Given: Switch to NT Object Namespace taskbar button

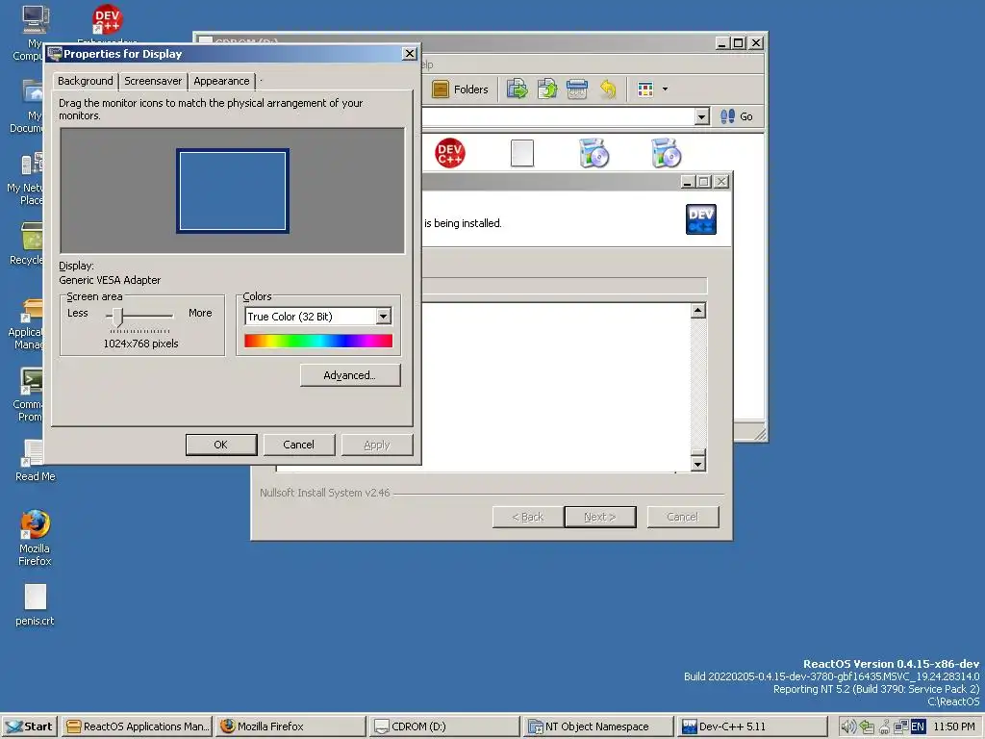Looking at the screenshot, I should click(x=598, y=726).
